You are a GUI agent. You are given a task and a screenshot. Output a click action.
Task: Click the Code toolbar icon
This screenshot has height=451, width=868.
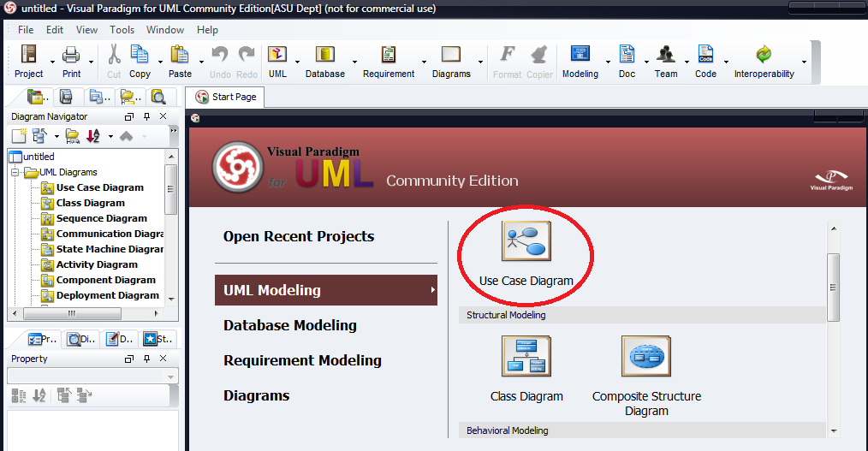[x=705, y=54]
